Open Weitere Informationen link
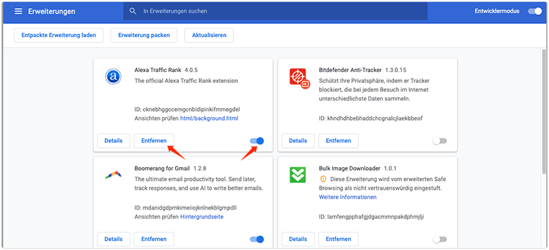 (x=348, y=197)
